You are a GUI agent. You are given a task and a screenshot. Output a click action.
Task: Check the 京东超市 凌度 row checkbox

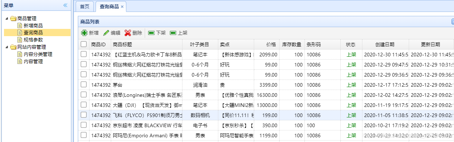pos(84,125)
